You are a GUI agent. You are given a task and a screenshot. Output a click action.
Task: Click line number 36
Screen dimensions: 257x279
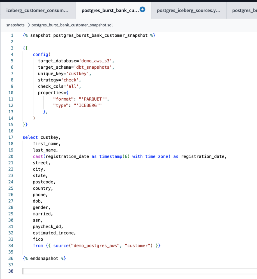[x=11, y=258]
